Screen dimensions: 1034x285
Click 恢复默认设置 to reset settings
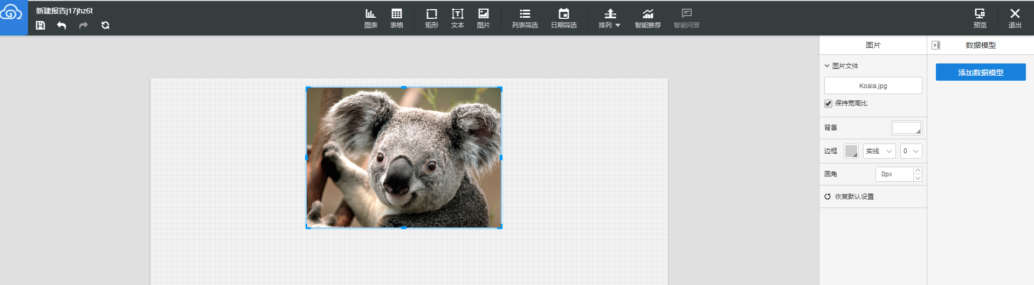click(x=849, y=196)
